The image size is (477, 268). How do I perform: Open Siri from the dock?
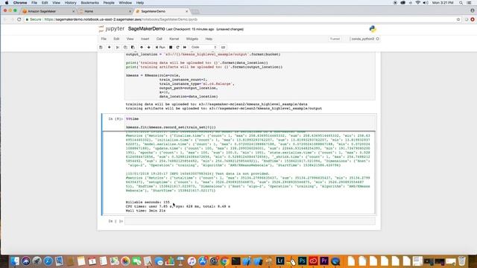point(26,261)
